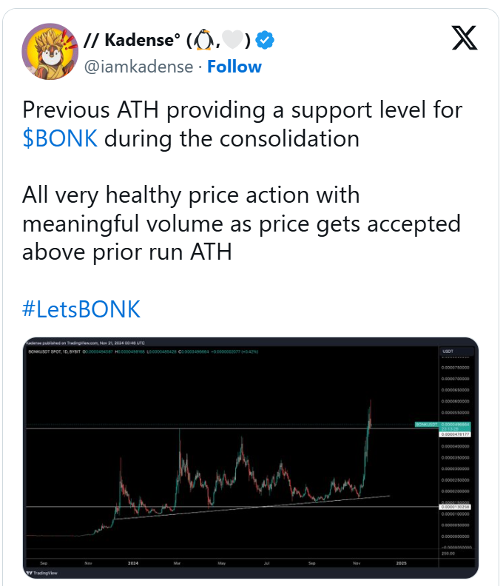503x586 pixels.
Task: Click the 2025 label on chart time axis
Action: pos(402,563)
